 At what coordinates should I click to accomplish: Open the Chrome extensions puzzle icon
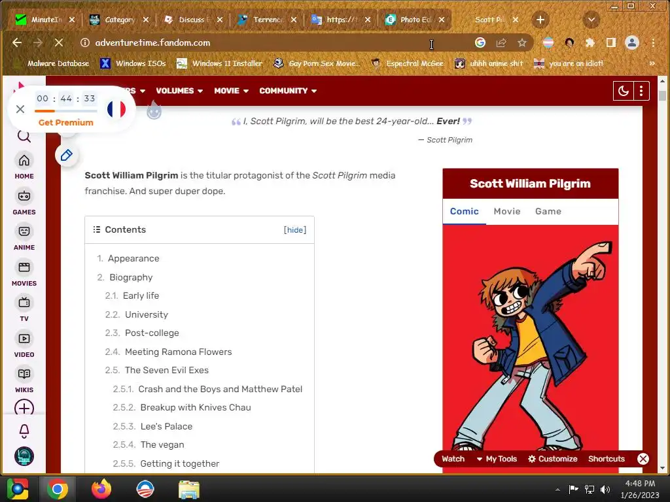590,42
